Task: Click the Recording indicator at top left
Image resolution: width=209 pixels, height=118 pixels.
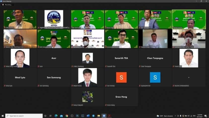Action: click(x=8, y=5)
